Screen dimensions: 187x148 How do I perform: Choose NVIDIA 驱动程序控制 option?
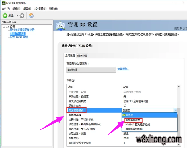(138, 124)
